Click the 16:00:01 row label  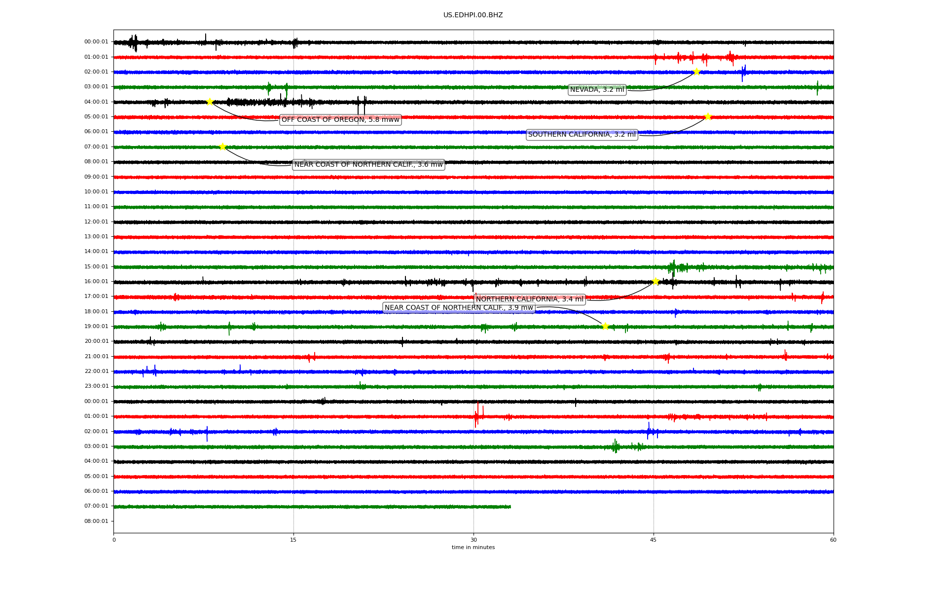pyautogui.click(x=96, y=282)
